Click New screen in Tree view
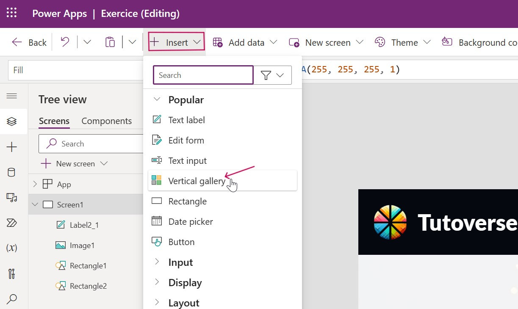Screen dimensions: 518x309 tap(75, 164)
